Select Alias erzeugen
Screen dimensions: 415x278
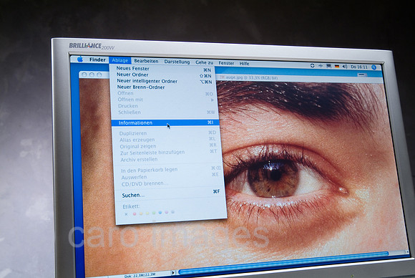pos(167,140)
